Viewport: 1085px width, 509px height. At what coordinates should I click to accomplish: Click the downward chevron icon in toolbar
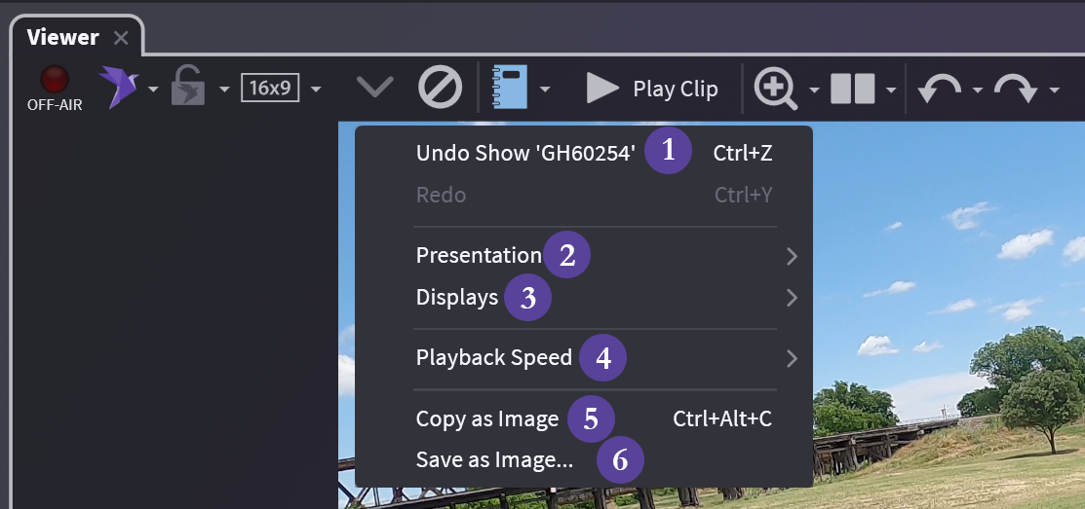coord(375,88)
